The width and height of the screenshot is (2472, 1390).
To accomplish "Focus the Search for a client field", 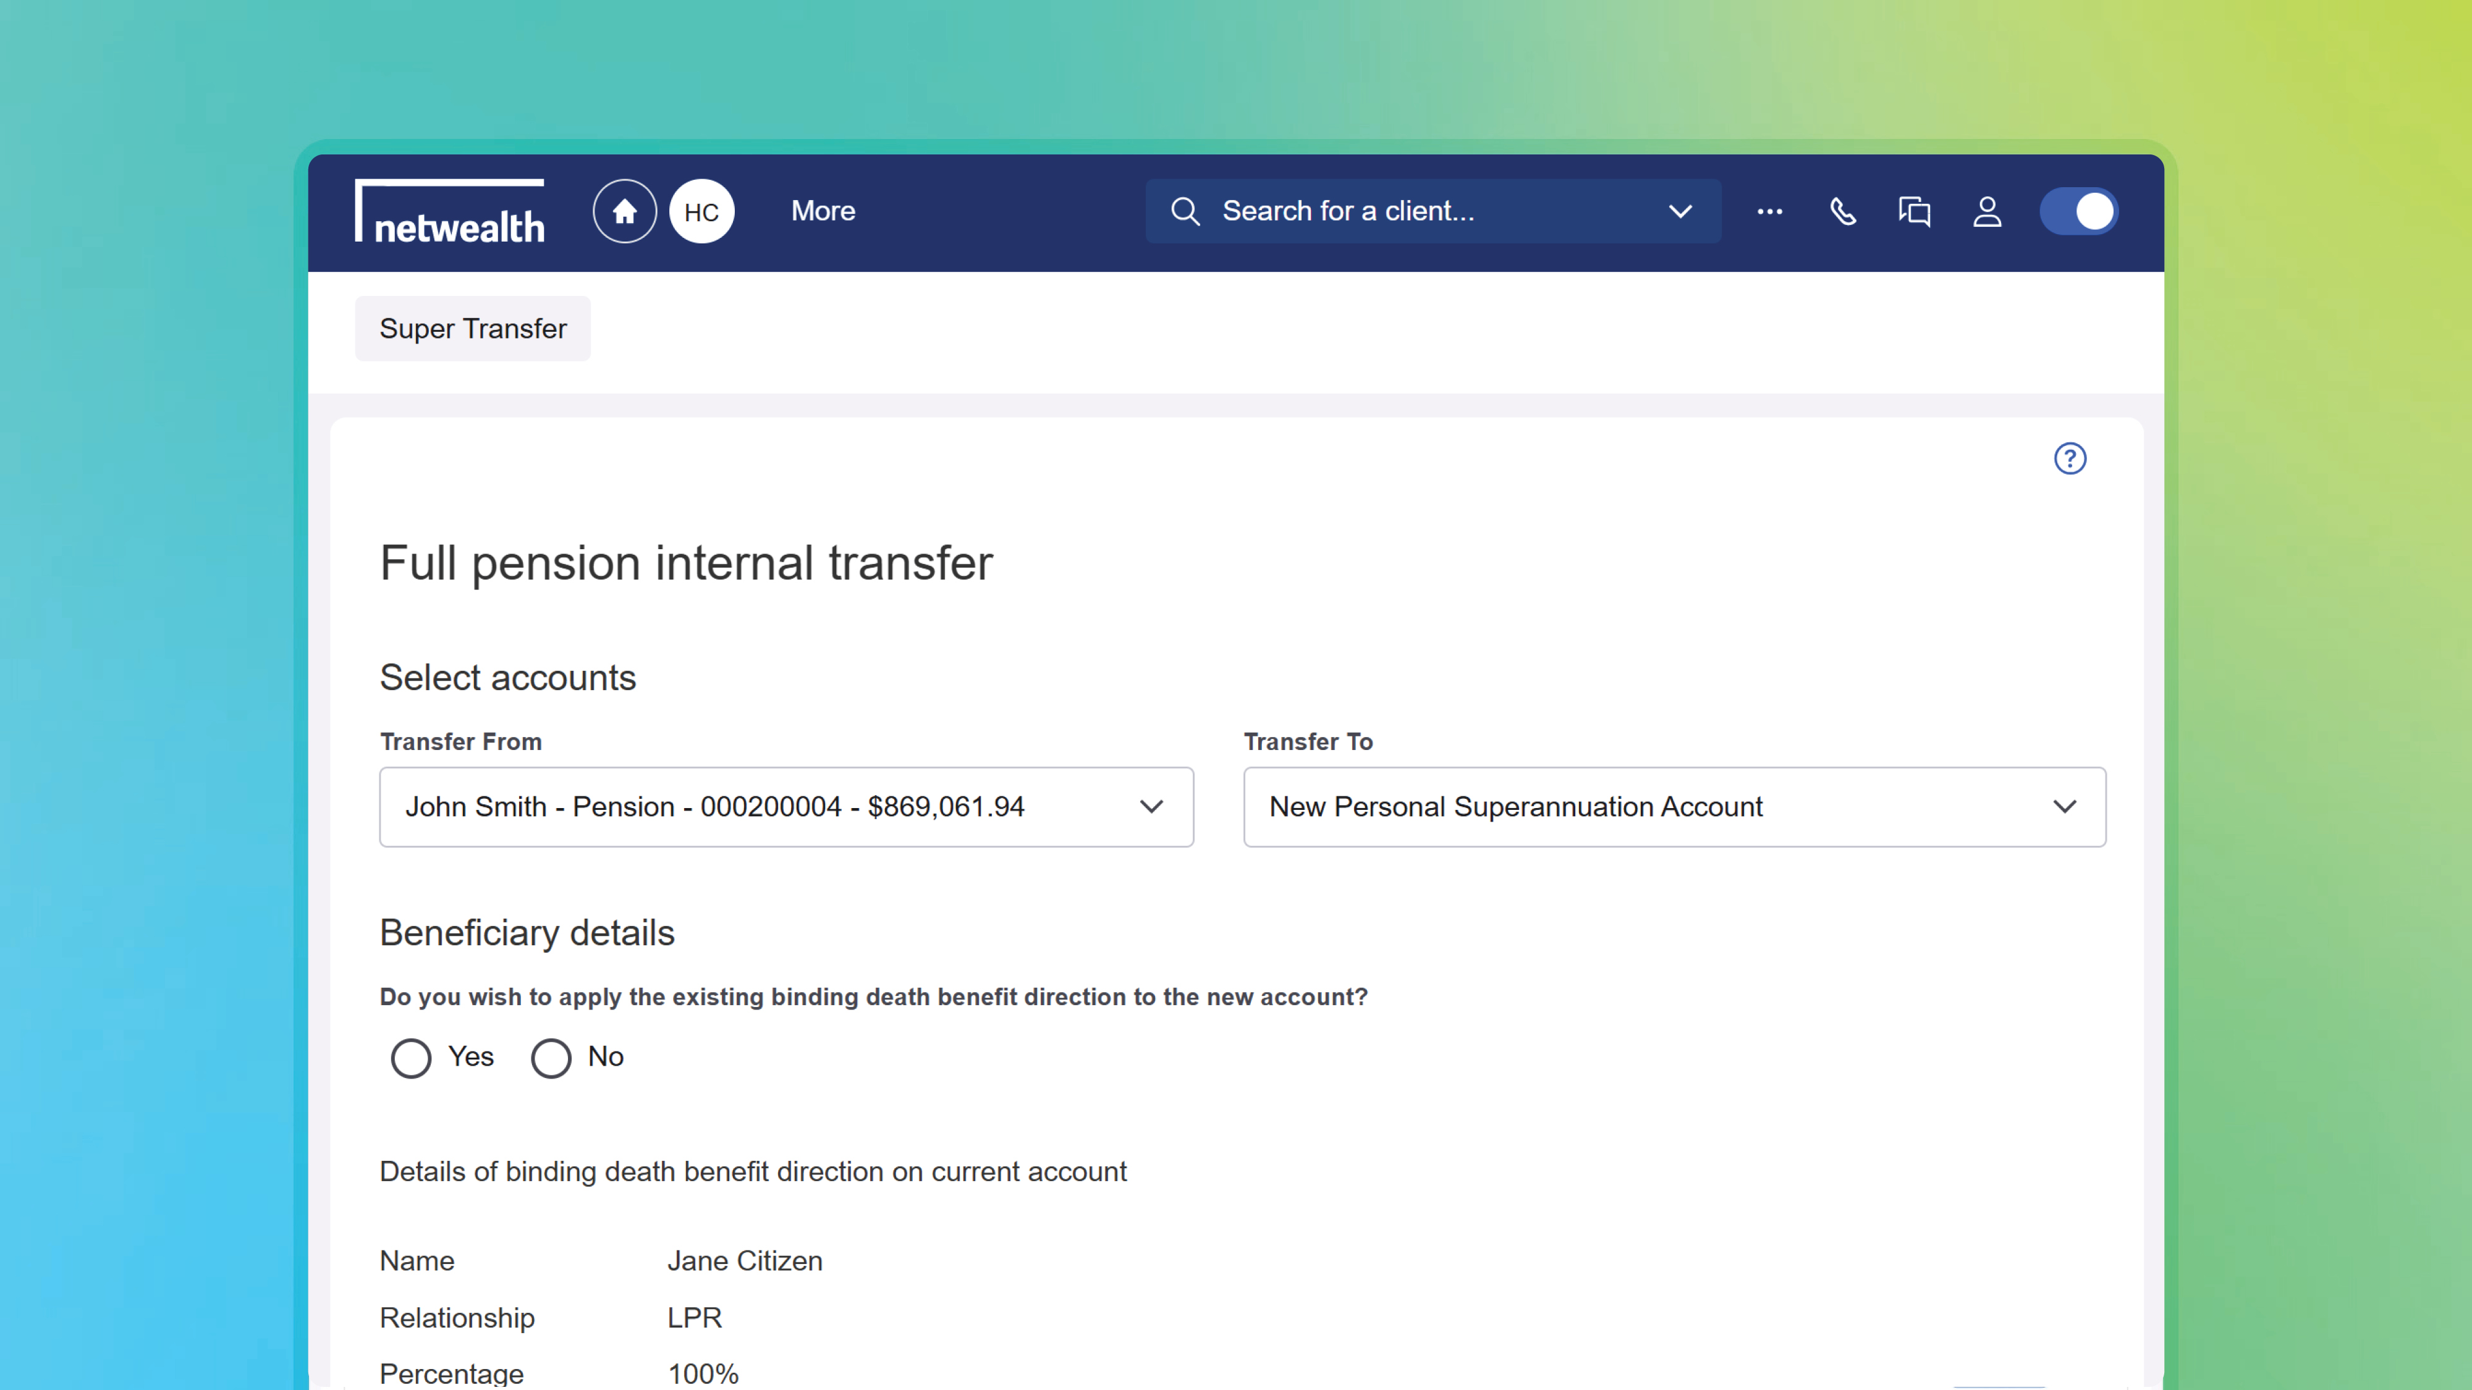I will [1433, 211].
